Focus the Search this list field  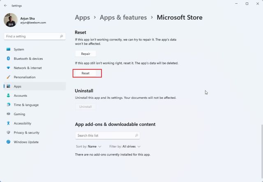108,136
